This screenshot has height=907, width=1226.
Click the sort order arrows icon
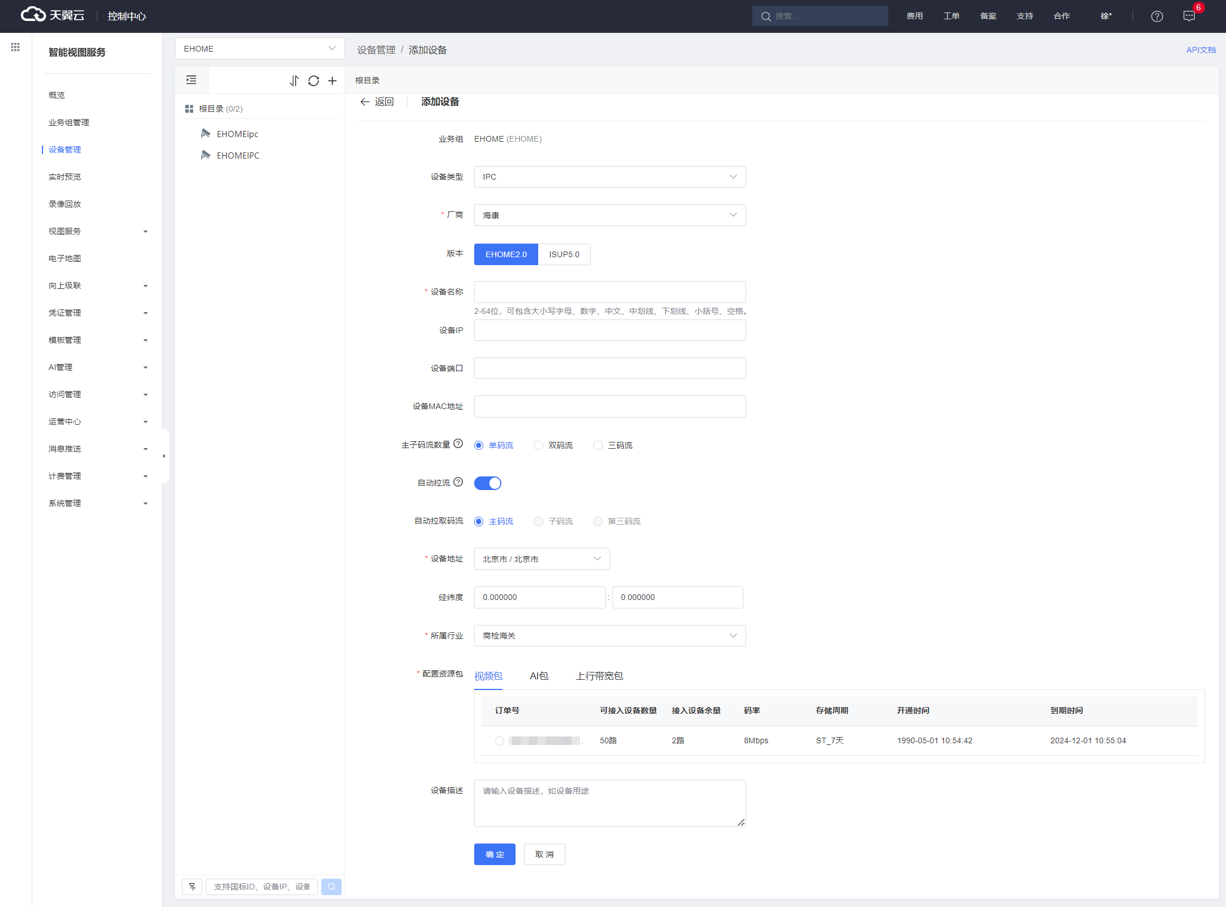coord(294,81)
